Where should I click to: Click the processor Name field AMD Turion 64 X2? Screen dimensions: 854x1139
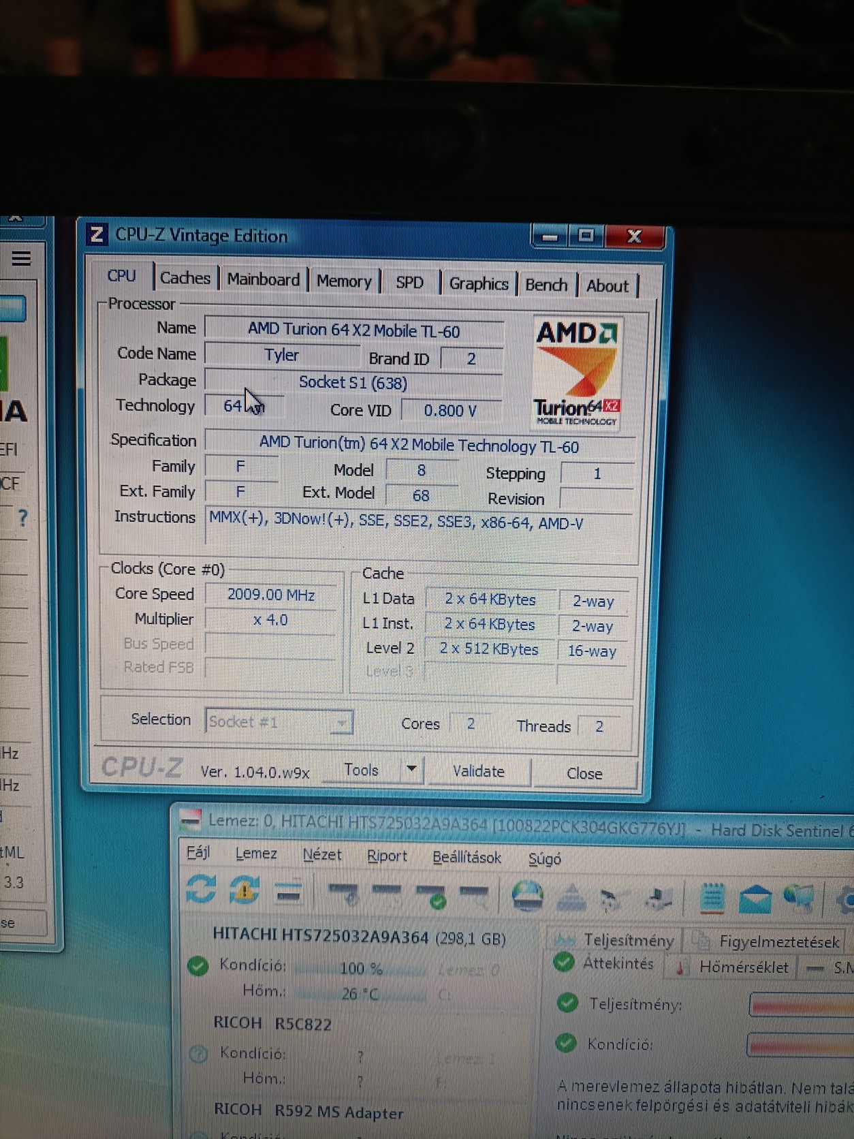pos(354,330)
